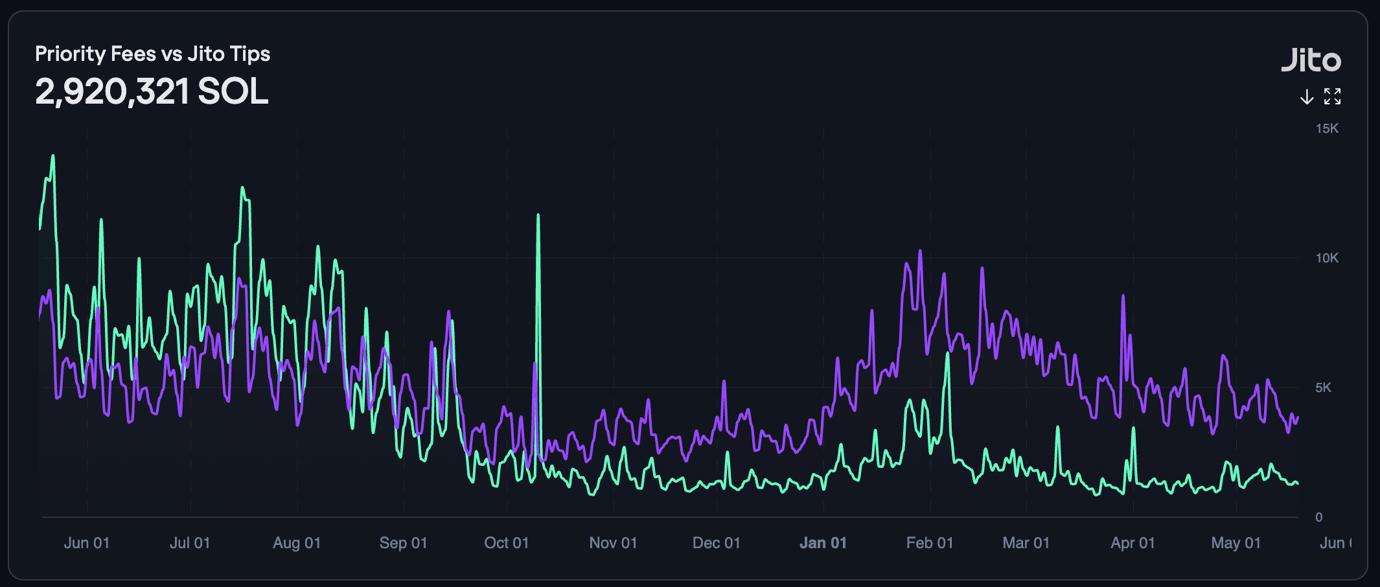This screenshot has height=587, width=1380.
Task: Click the '0' y-axis label
Action: (x=1319, y=517)
